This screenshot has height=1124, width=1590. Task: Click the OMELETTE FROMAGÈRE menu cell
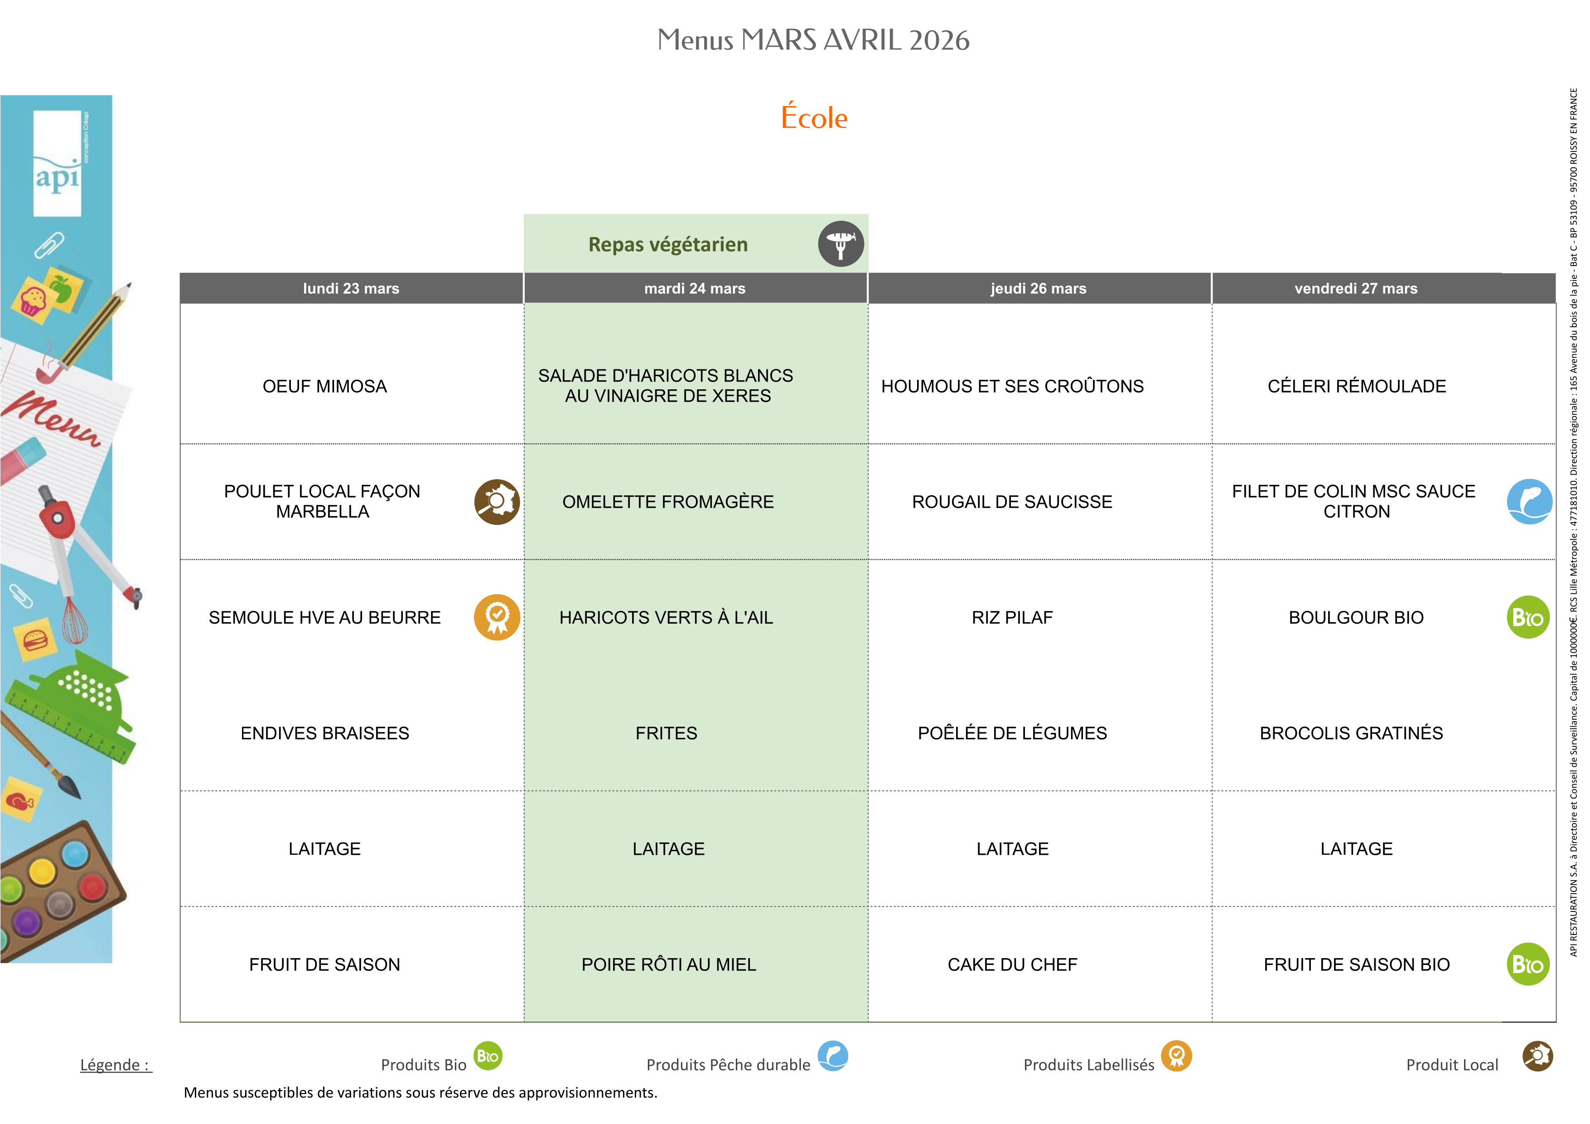(x=667, y=501)
